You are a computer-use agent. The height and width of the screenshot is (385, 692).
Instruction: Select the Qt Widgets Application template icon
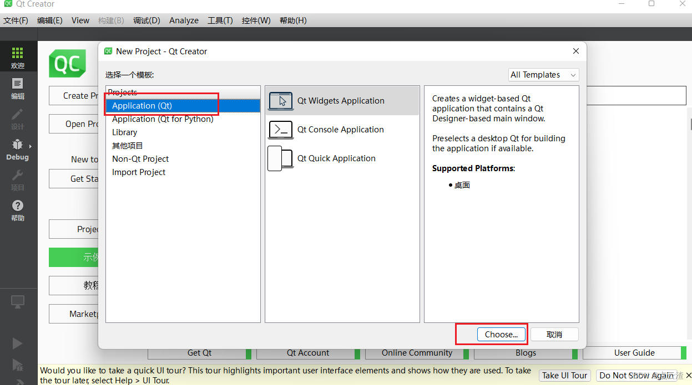(x=281, y=101)
